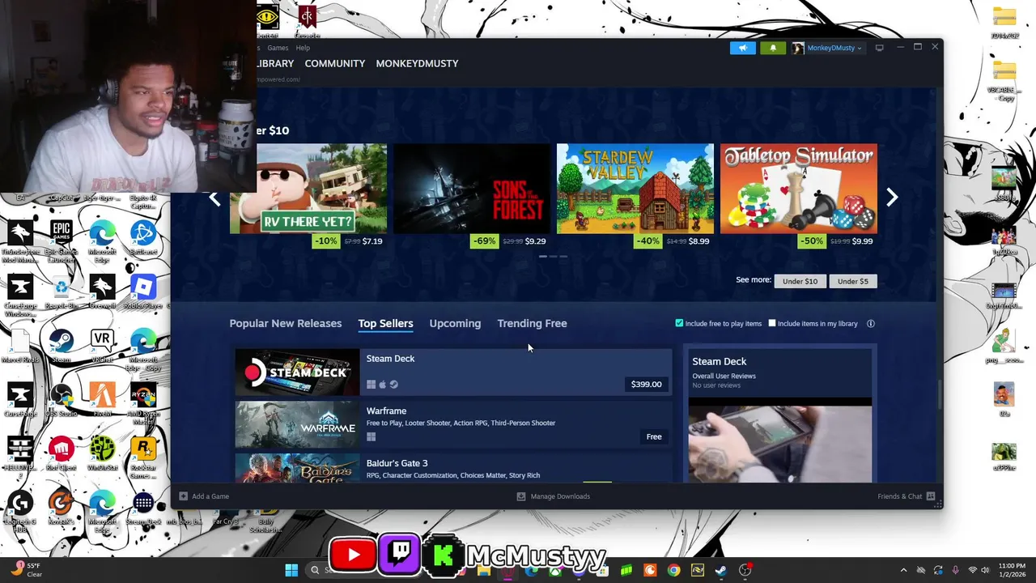Open the Games menu in Steam
The width and height of the screenshot is (1036, 583).
pyautogui.click(x=278, y=48)
